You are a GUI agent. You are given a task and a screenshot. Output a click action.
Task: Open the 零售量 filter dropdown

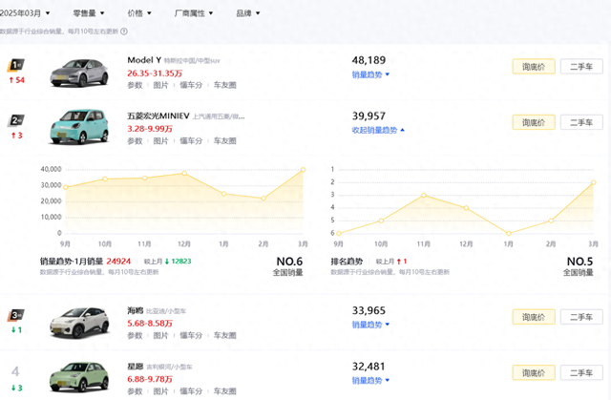point(89,13)
